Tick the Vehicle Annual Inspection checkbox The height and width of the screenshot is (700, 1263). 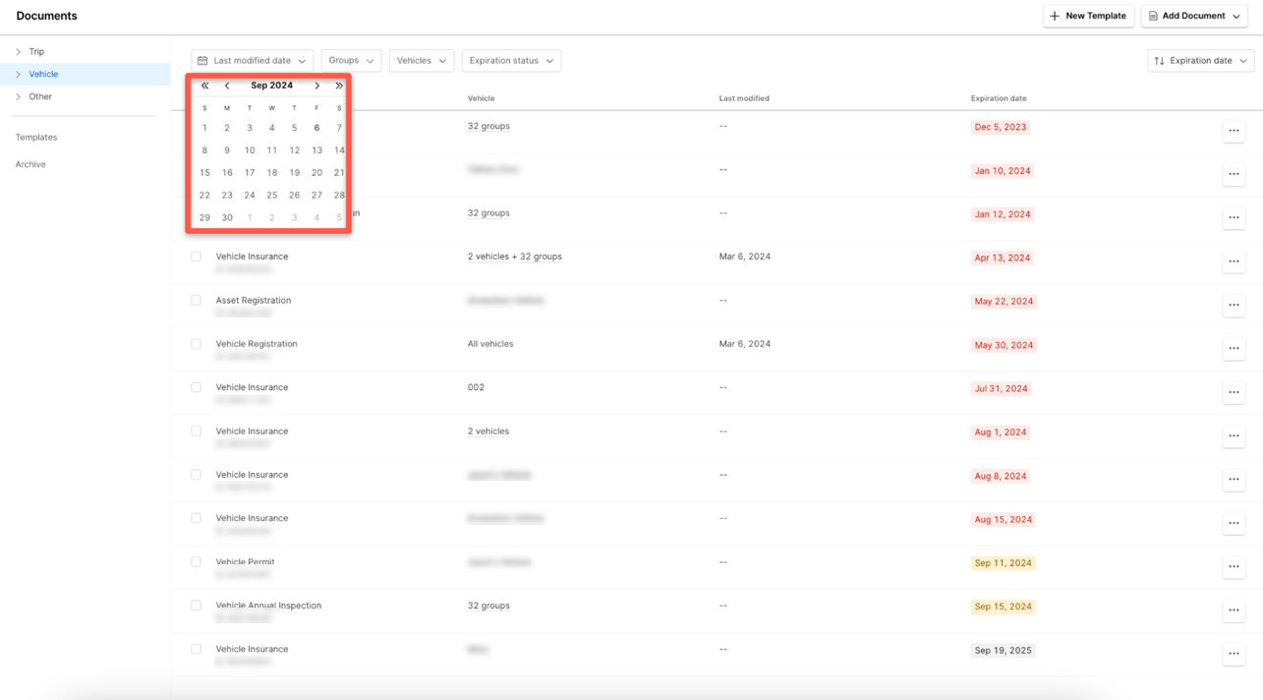pos(197,606)
